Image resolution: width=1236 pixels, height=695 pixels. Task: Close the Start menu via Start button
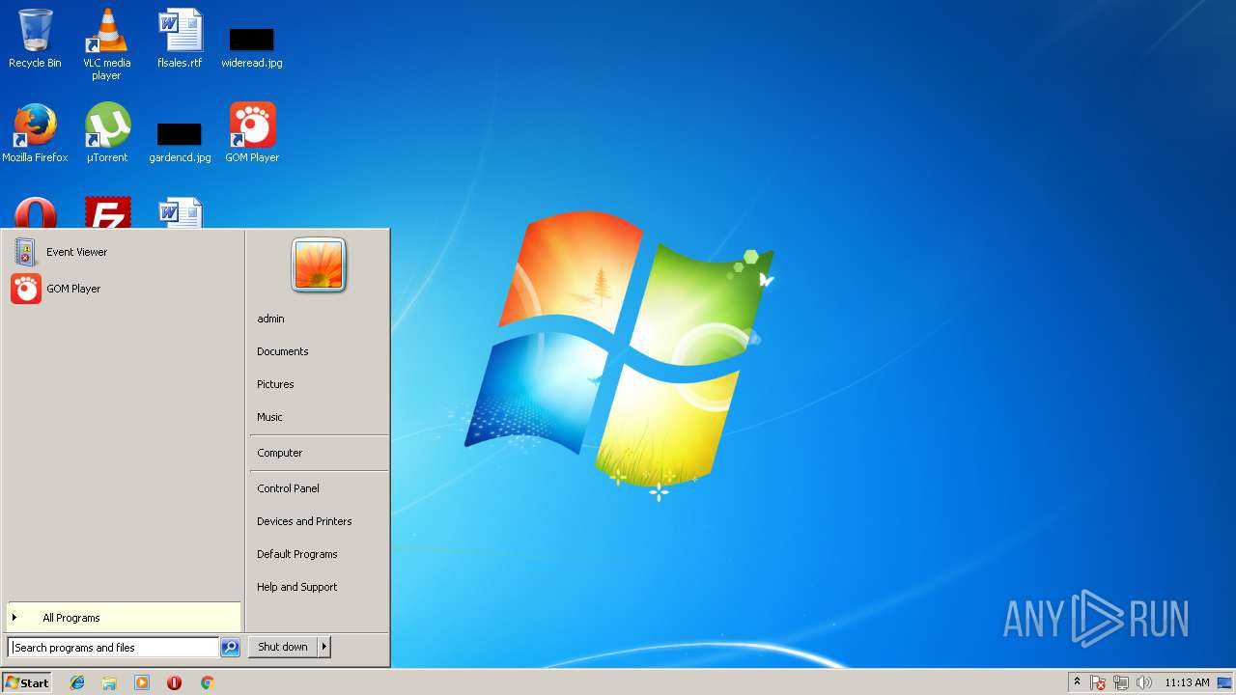click(27, 682)
